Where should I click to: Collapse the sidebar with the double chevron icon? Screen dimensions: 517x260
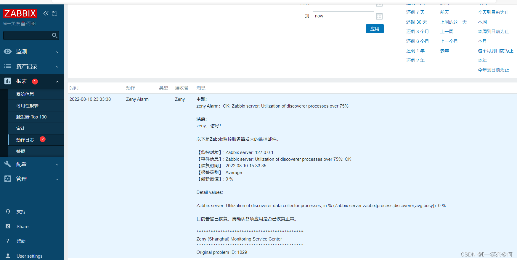click(46, 13)
